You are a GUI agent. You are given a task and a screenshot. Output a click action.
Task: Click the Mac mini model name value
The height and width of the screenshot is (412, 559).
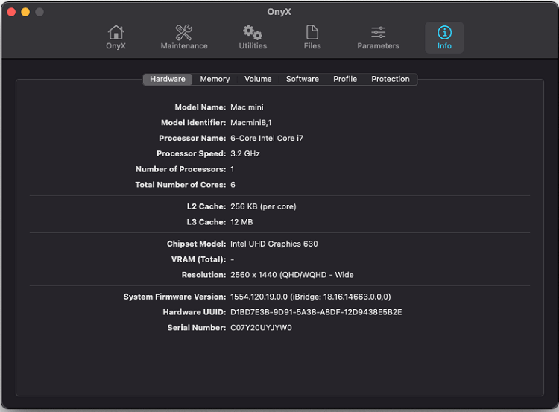[247, 107]
